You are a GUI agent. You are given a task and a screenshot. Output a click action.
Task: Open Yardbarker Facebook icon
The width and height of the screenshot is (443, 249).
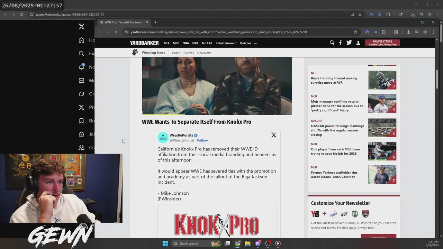(x=340, y=43)
